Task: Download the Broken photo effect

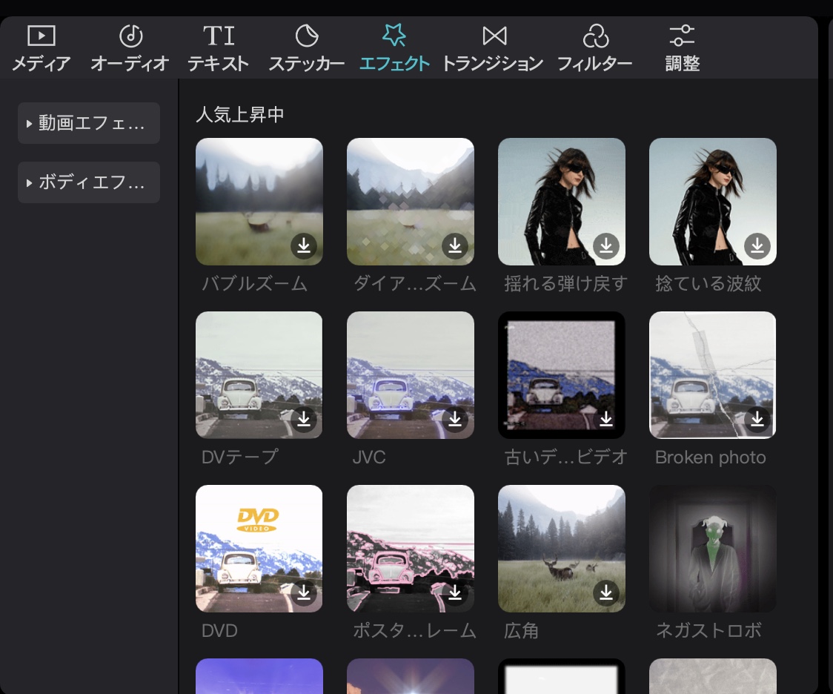Action: [757, 420]
